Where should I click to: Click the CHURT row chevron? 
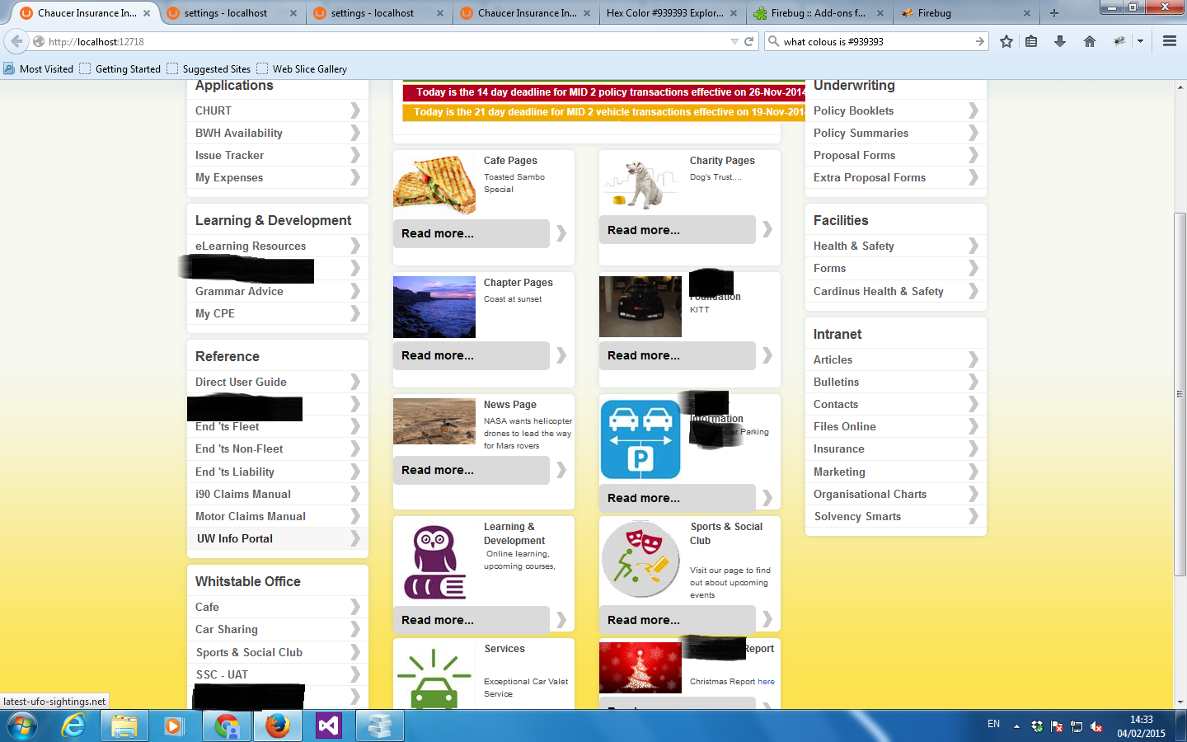pos(355,110)
